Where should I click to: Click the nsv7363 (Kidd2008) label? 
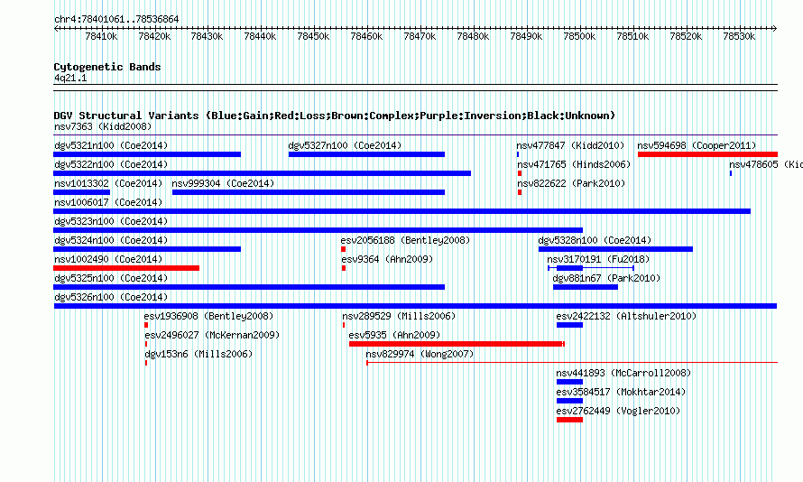tap(103, 126)
